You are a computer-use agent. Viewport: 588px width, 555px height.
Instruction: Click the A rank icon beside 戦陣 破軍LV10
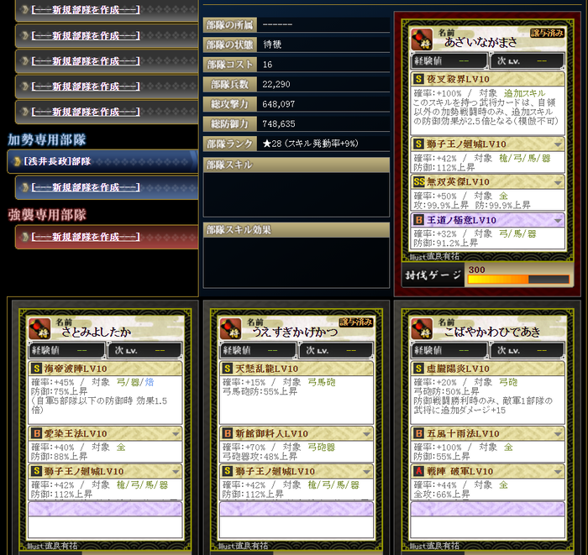(x=418, y=471)
